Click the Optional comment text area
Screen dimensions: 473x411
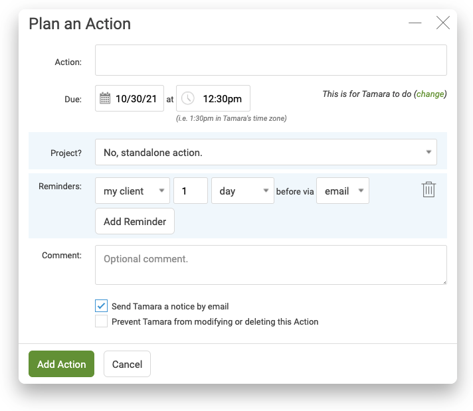coord(270,265)
